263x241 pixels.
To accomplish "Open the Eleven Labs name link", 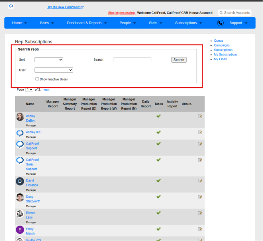I will tap(31, 215).
